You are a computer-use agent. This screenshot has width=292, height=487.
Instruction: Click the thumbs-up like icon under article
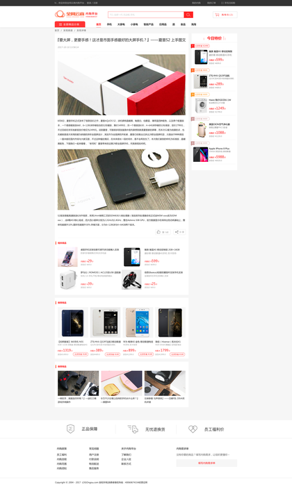pyautogui.click(x=159, y=232)
